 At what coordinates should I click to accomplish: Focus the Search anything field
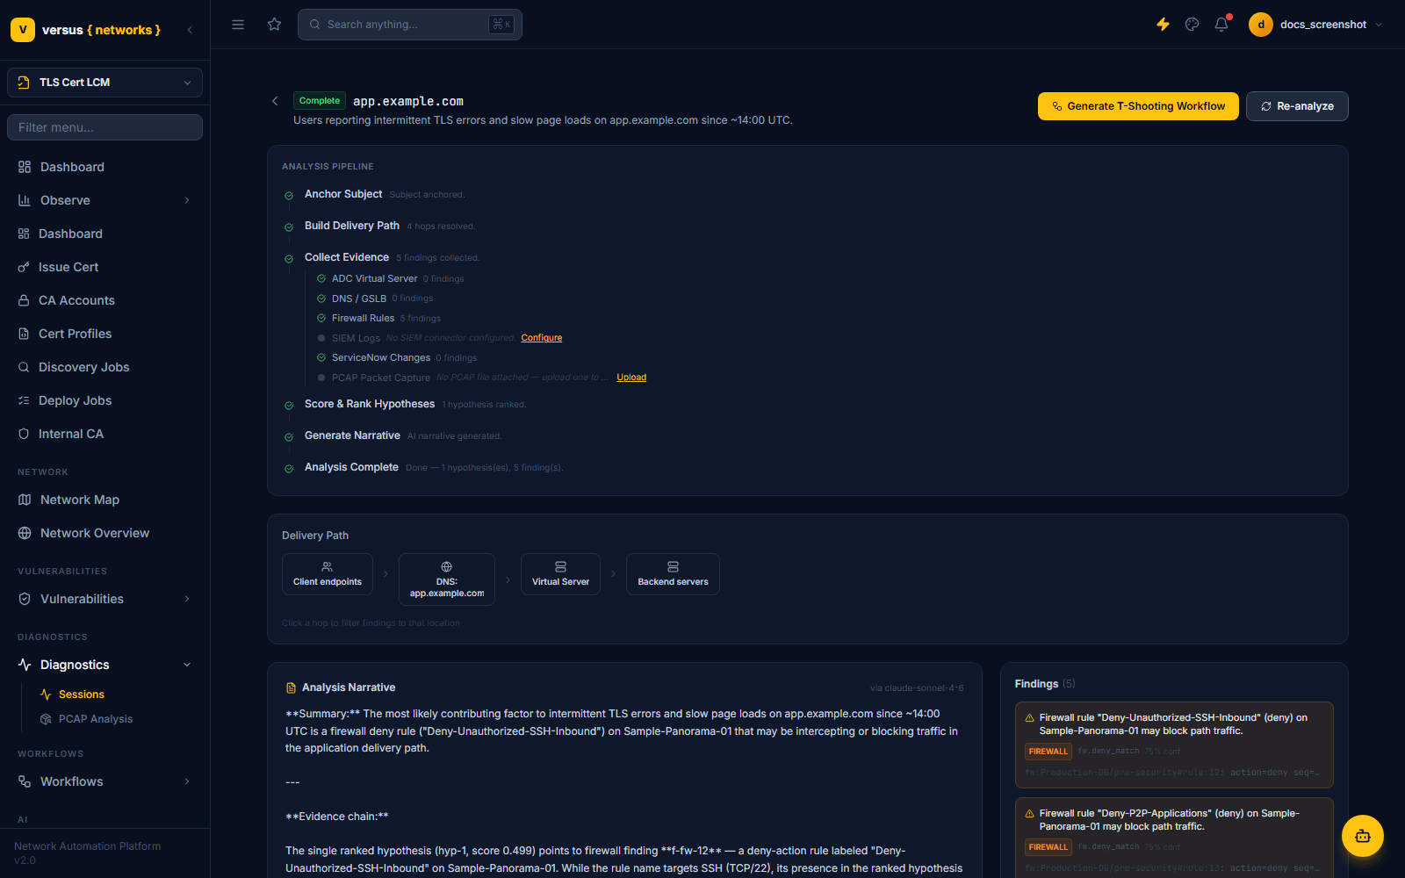(410, 25)
